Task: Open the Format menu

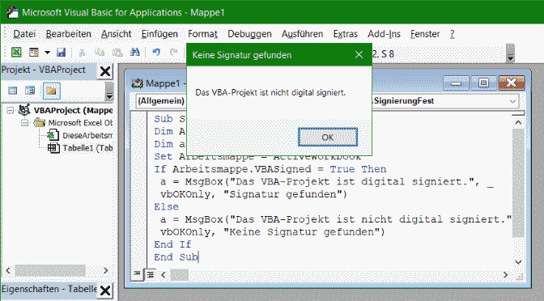Action: 202,34
